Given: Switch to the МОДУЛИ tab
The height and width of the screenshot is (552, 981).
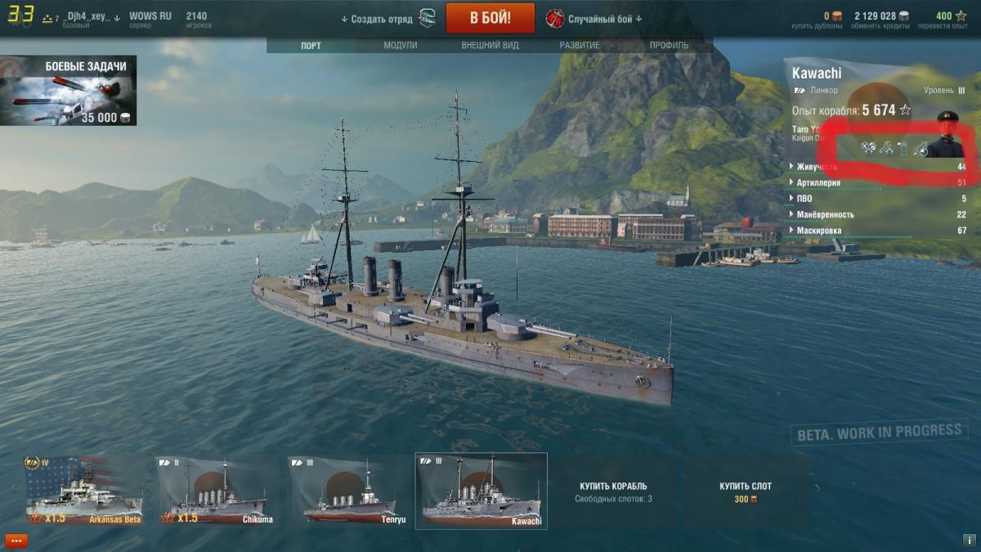Looking at the screenshot, I should [401, 46].
